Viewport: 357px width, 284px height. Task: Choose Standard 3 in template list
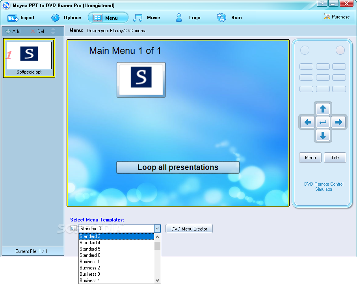(116, 236)
